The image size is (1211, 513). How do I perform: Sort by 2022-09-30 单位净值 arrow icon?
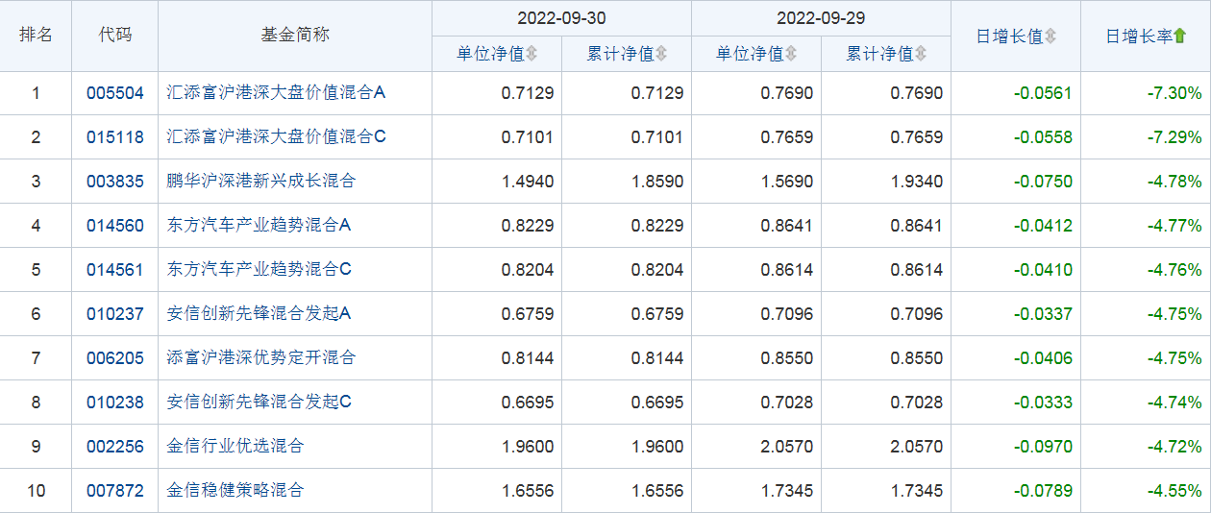point(531,54)
